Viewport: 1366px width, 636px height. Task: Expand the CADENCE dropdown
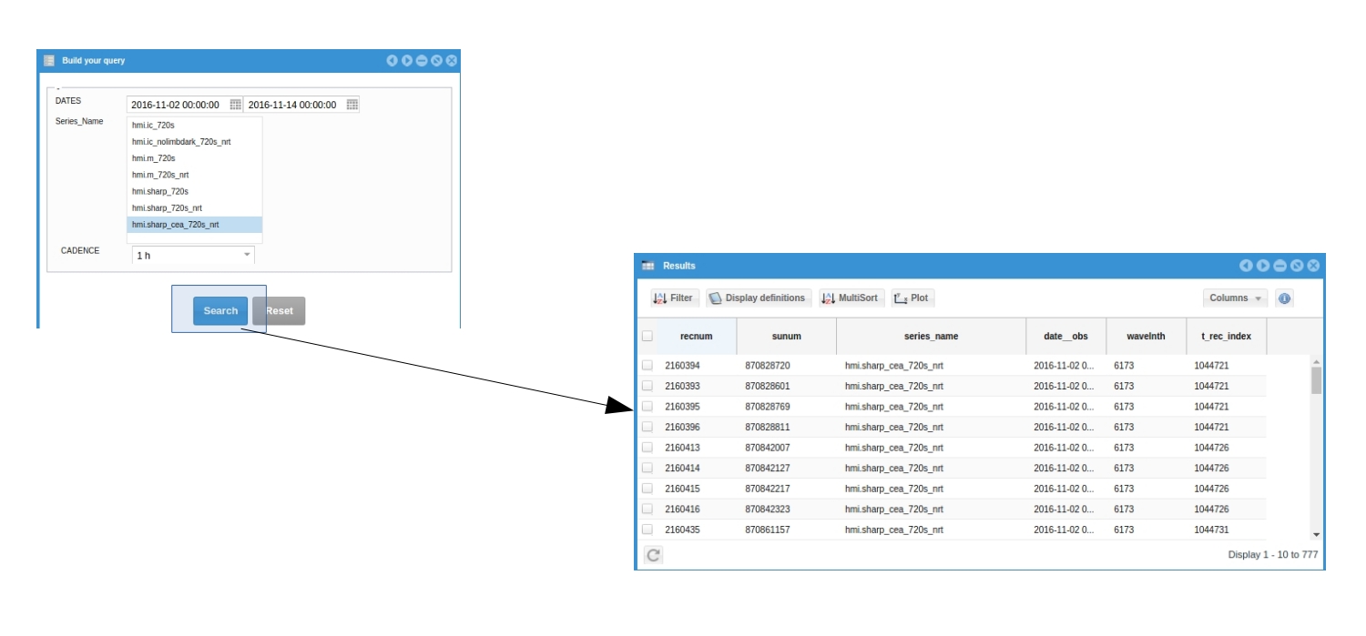246,256
